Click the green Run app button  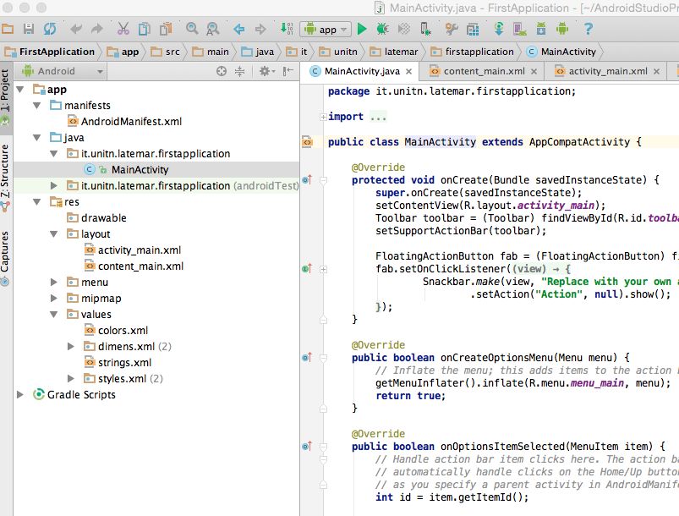point(362,29)
